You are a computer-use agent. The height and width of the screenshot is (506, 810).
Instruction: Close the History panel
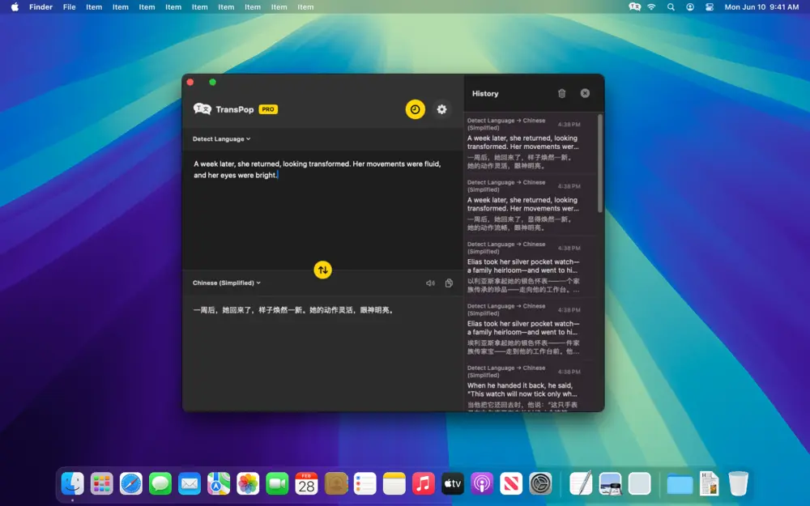click(x=585, y=93)
